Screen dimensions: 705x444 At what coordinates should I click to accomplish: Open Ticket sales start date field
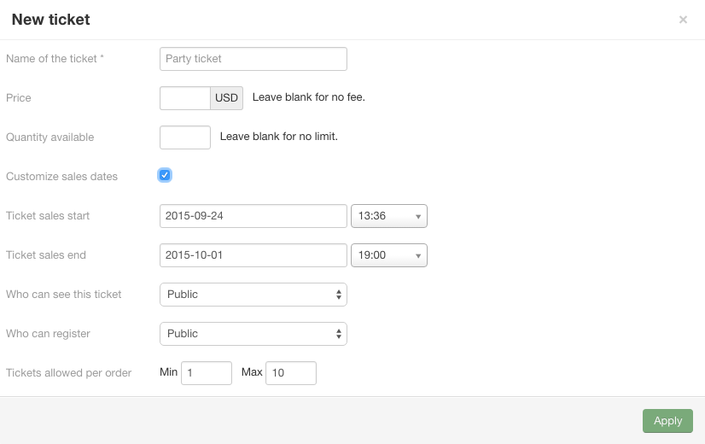click(253, 216)
